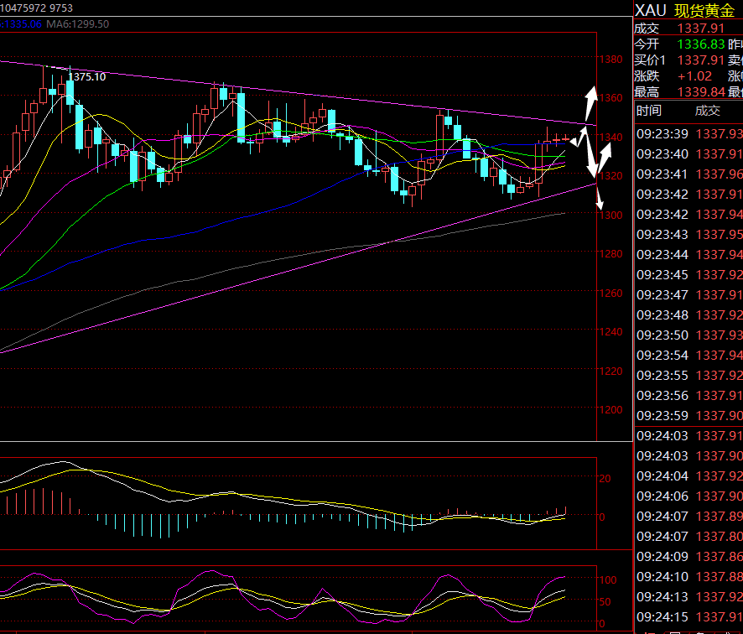This screenshot has height=634, width=743.
Task: Click the MACD axis label 20
Action: (x=605, y=479)
